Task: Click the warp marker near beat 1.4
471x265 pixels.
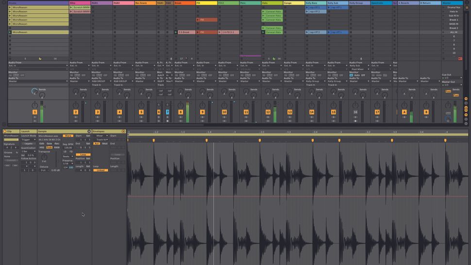Action: [x=206, y=140]
